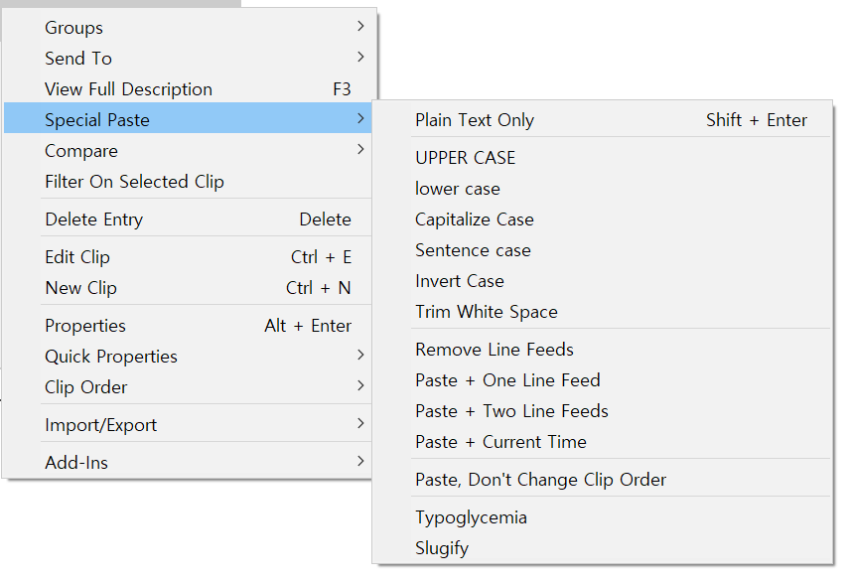849x584 pixels.
Task: Apply Slugify special paste
Action: pos(442,548)
